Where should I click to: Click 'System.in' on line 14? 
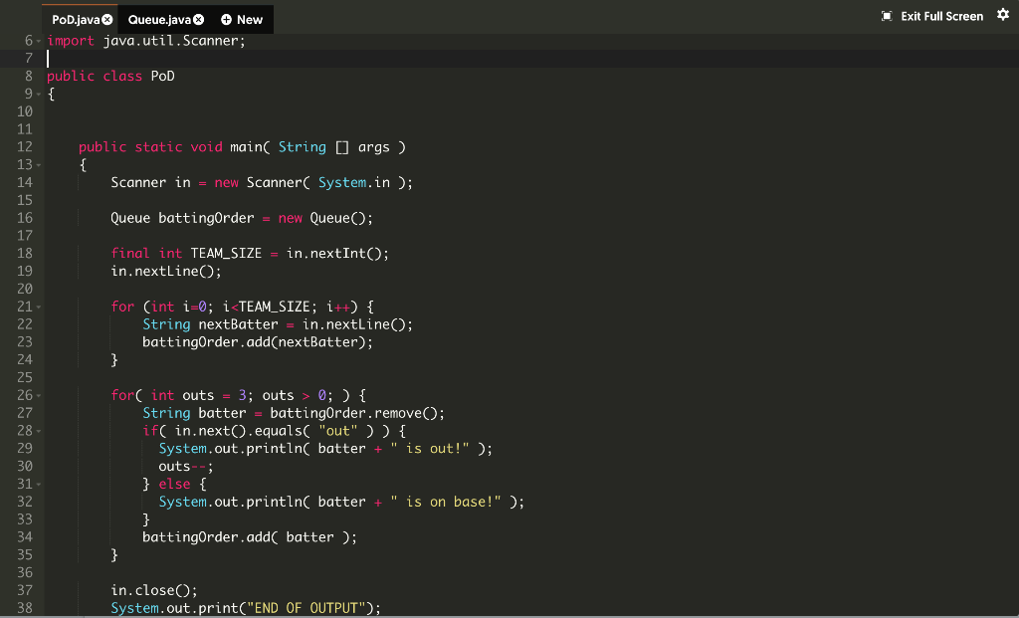(354, 182)
